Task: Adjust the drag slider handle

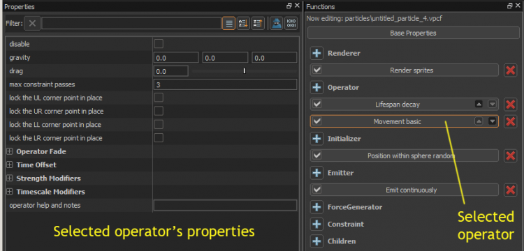Action: point(245,70)
